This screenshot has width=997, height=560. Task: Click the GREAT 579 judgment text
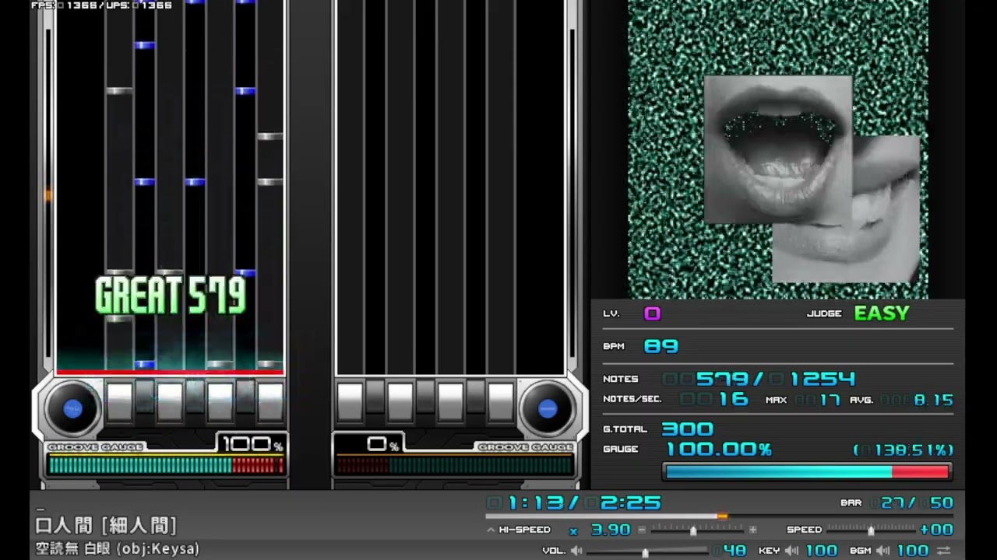[171, 296]
